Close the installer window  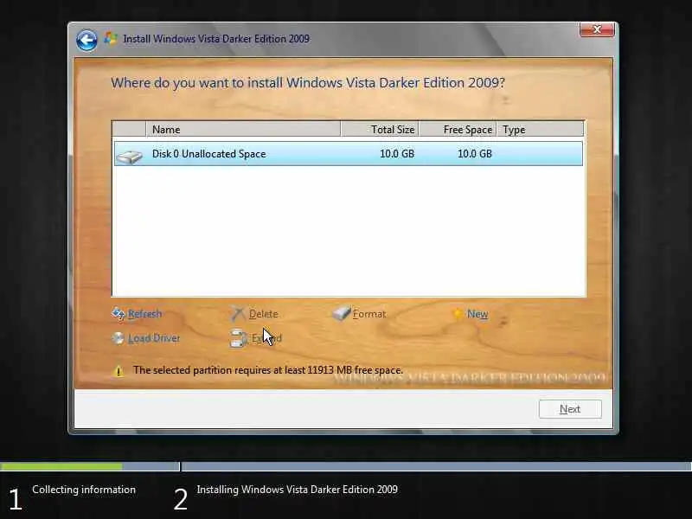click(597, 29)
